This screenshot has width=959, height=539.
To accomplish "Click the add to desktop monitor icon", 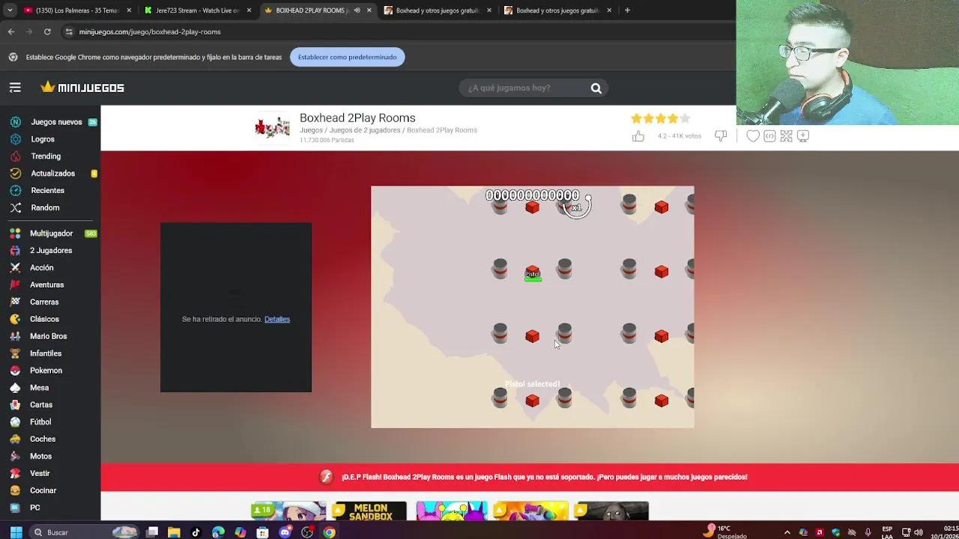I will [802, 135].
